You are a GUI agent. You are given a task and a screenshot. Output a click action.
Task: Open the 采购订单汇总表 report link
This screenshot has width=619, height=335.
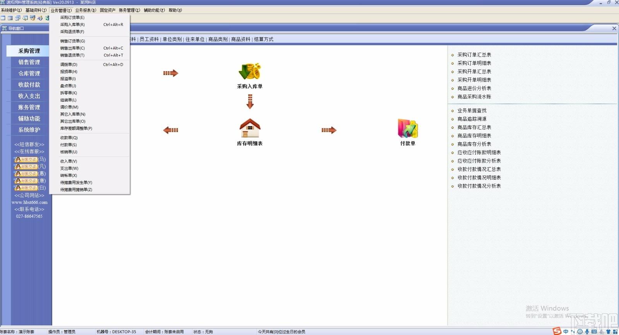(474, 55)
